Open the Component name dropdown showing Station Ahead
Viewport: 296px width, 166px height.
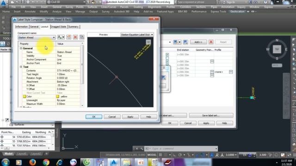click(37, 37)
